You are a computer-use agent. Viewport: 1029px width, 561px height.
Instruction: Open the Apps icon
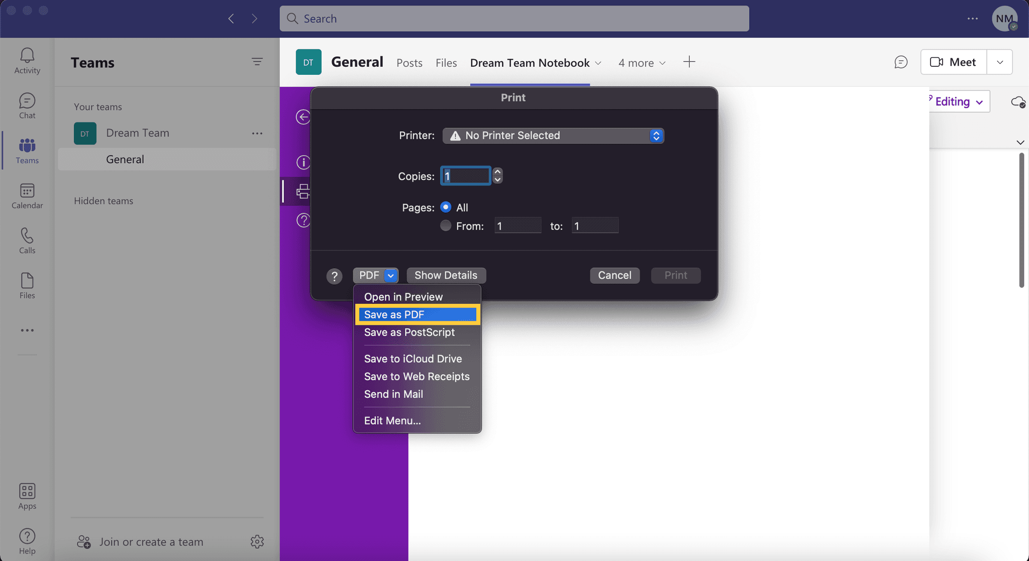27,496
